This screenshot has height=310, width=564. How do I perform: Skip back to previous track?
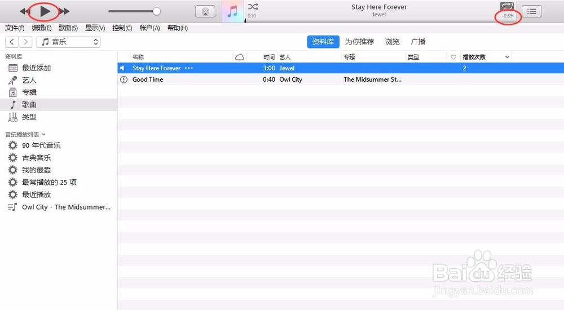point(24,11)
